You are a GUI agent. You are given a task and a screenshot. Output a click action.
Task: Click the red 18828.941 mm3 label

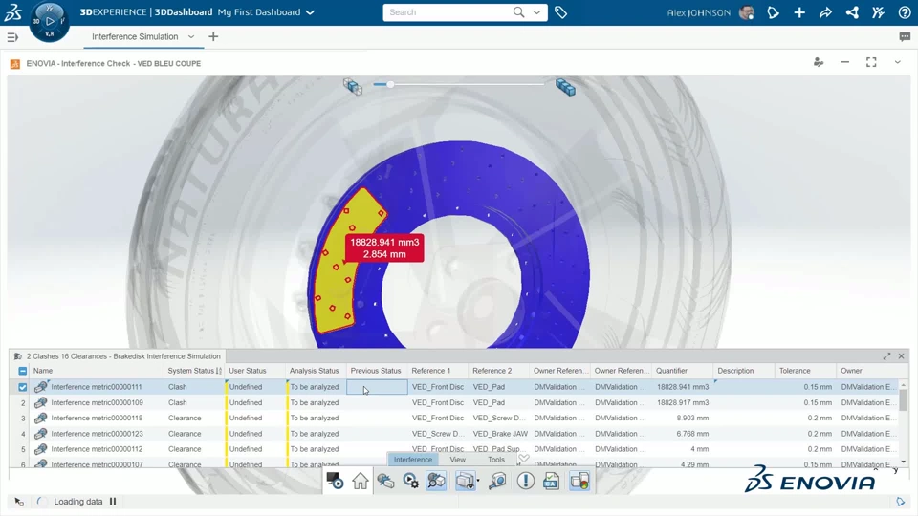[x=384, y=248]
